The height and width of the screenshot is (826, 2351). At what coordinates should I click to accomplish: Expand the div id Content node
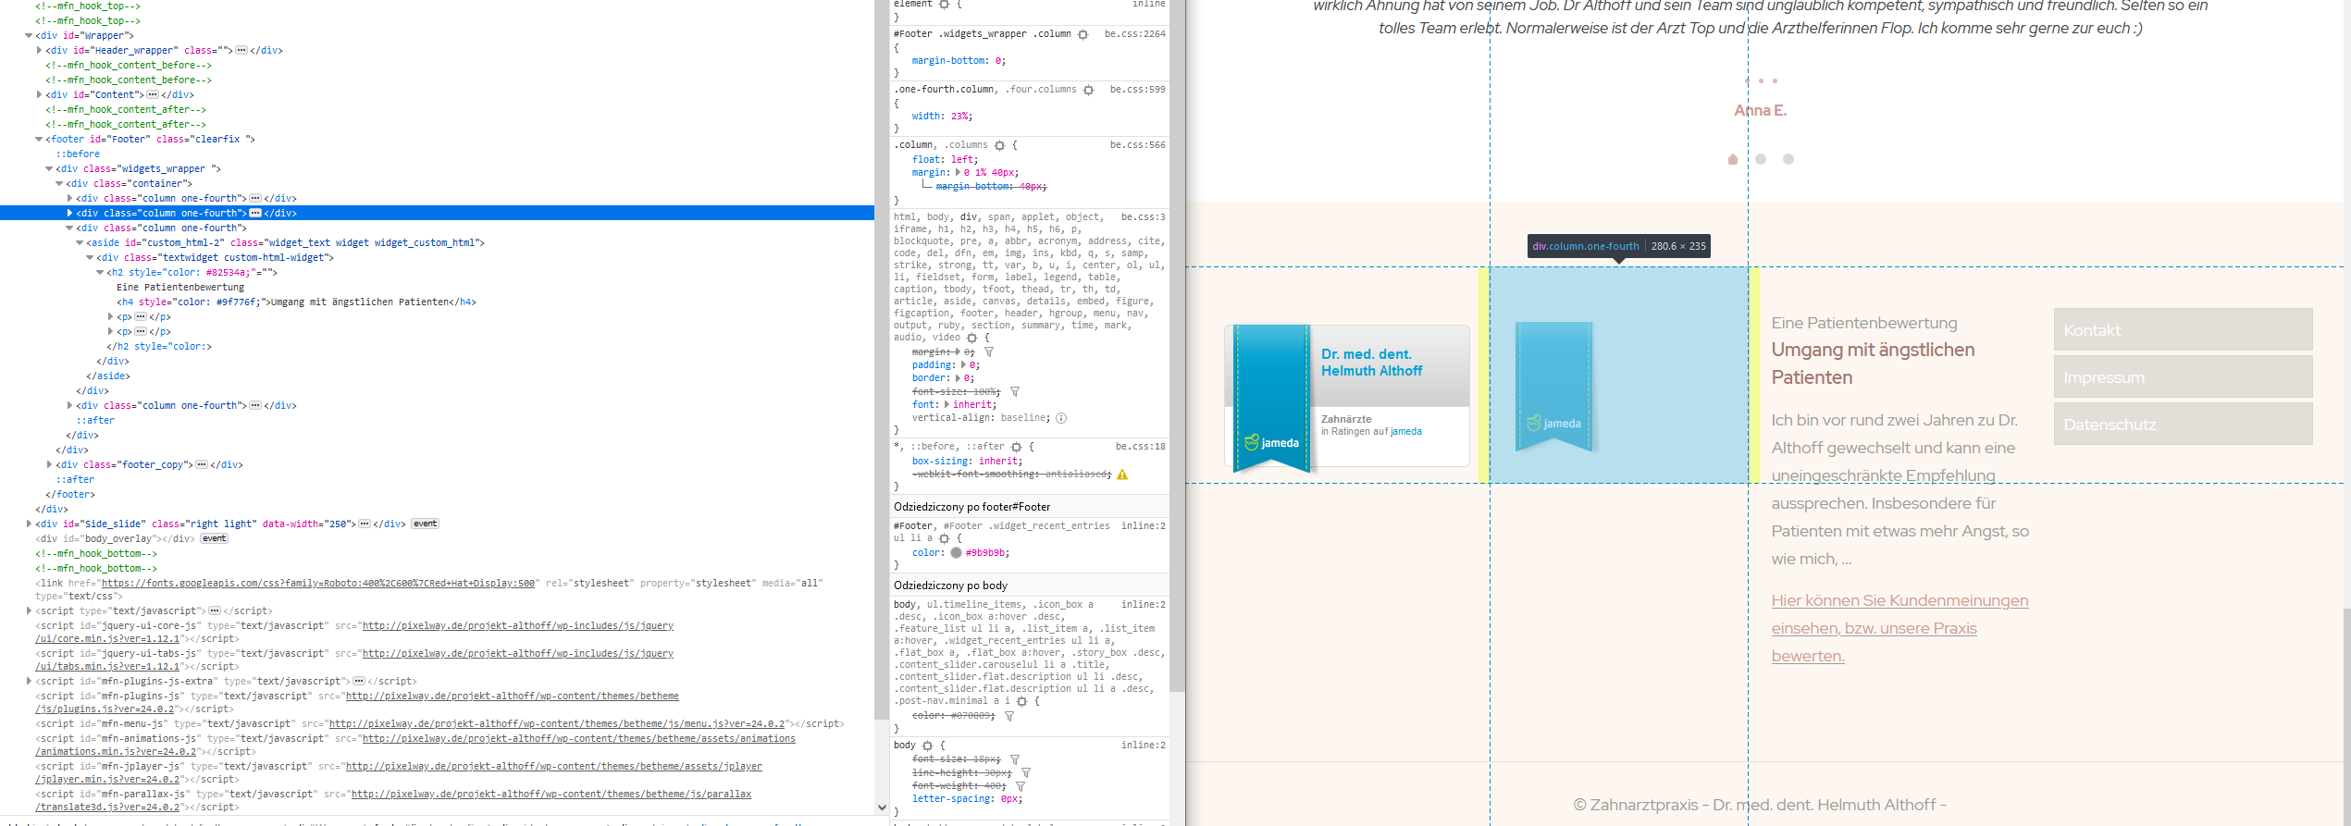[x=39, y=95]
